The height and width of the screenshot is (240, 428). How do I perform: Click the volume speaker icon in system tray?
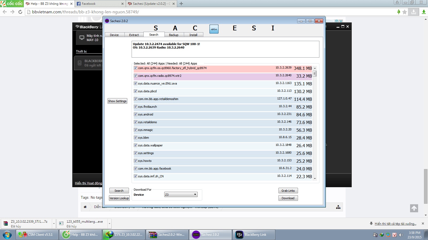(401, 235)
